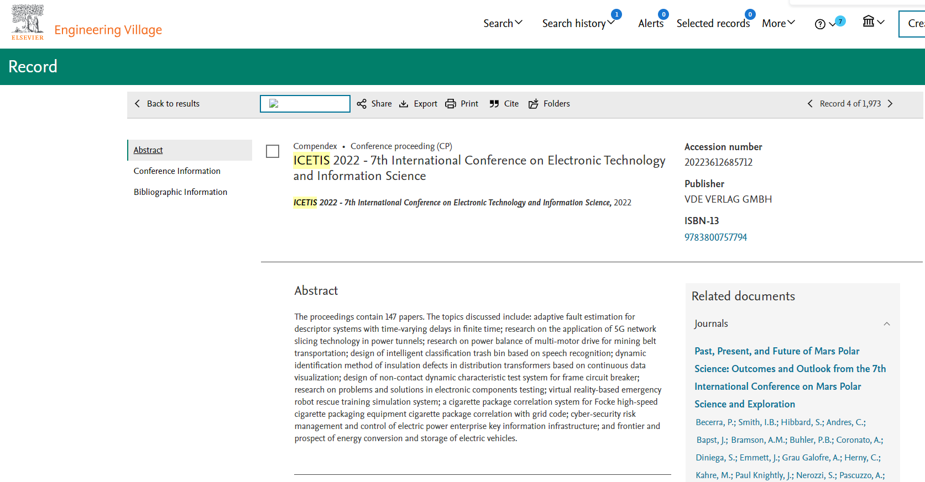
Task: Click accession number 20223612685712
Action: 718,162
